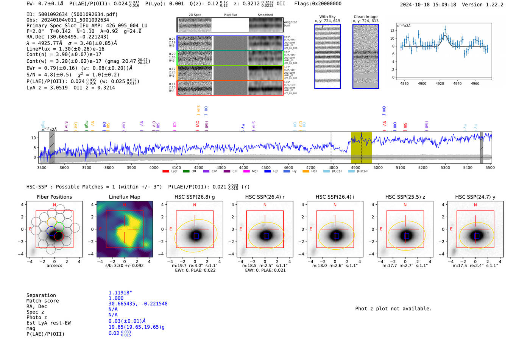Click the Cont(w) = 3.20(±0.02)e-17 line
Screen dimensions: 530x360
[x=87, y=61]
